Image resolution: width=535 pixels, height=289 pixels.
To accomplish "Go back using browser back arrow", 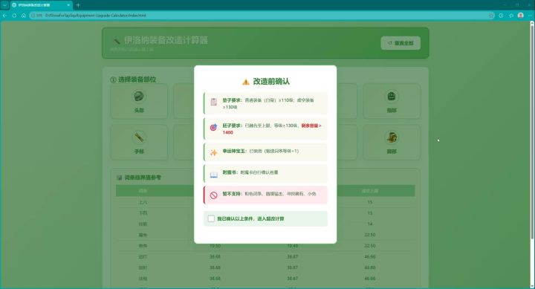I will [4, 16].
